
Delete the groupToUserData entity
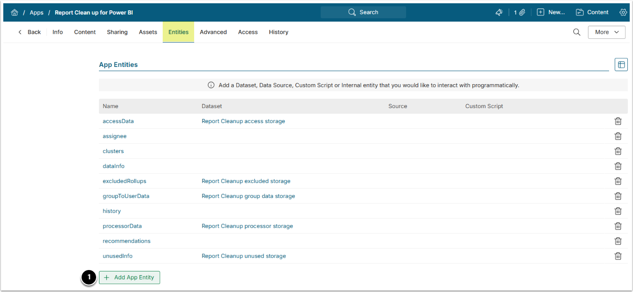[x=618, y=196]
